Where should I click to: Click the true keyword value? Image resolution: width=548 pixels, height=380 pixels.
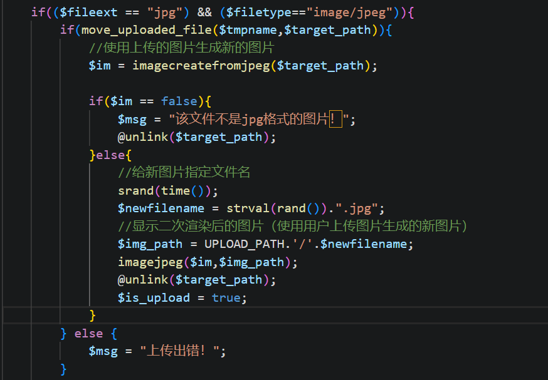pos(226,297)
